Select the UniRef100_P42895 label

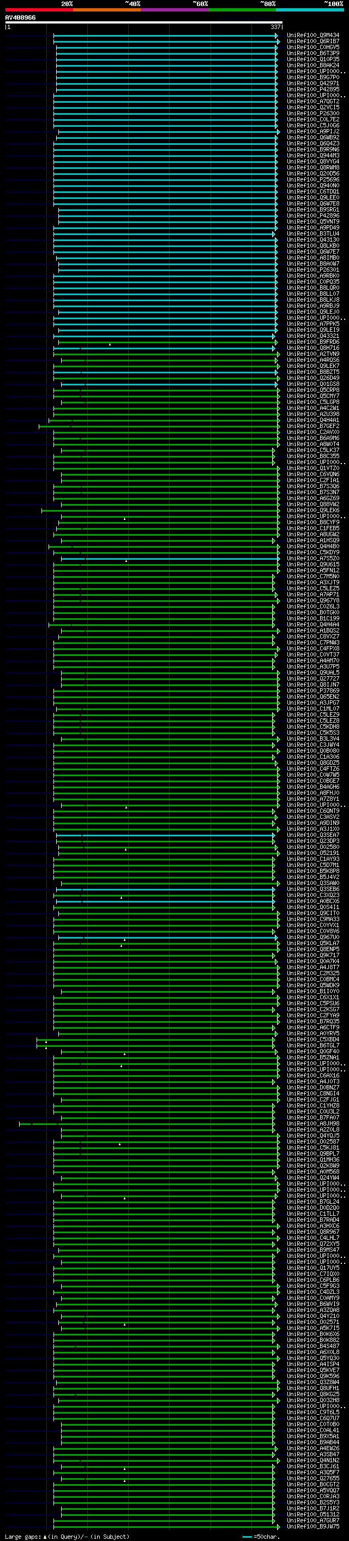point(313,89)
